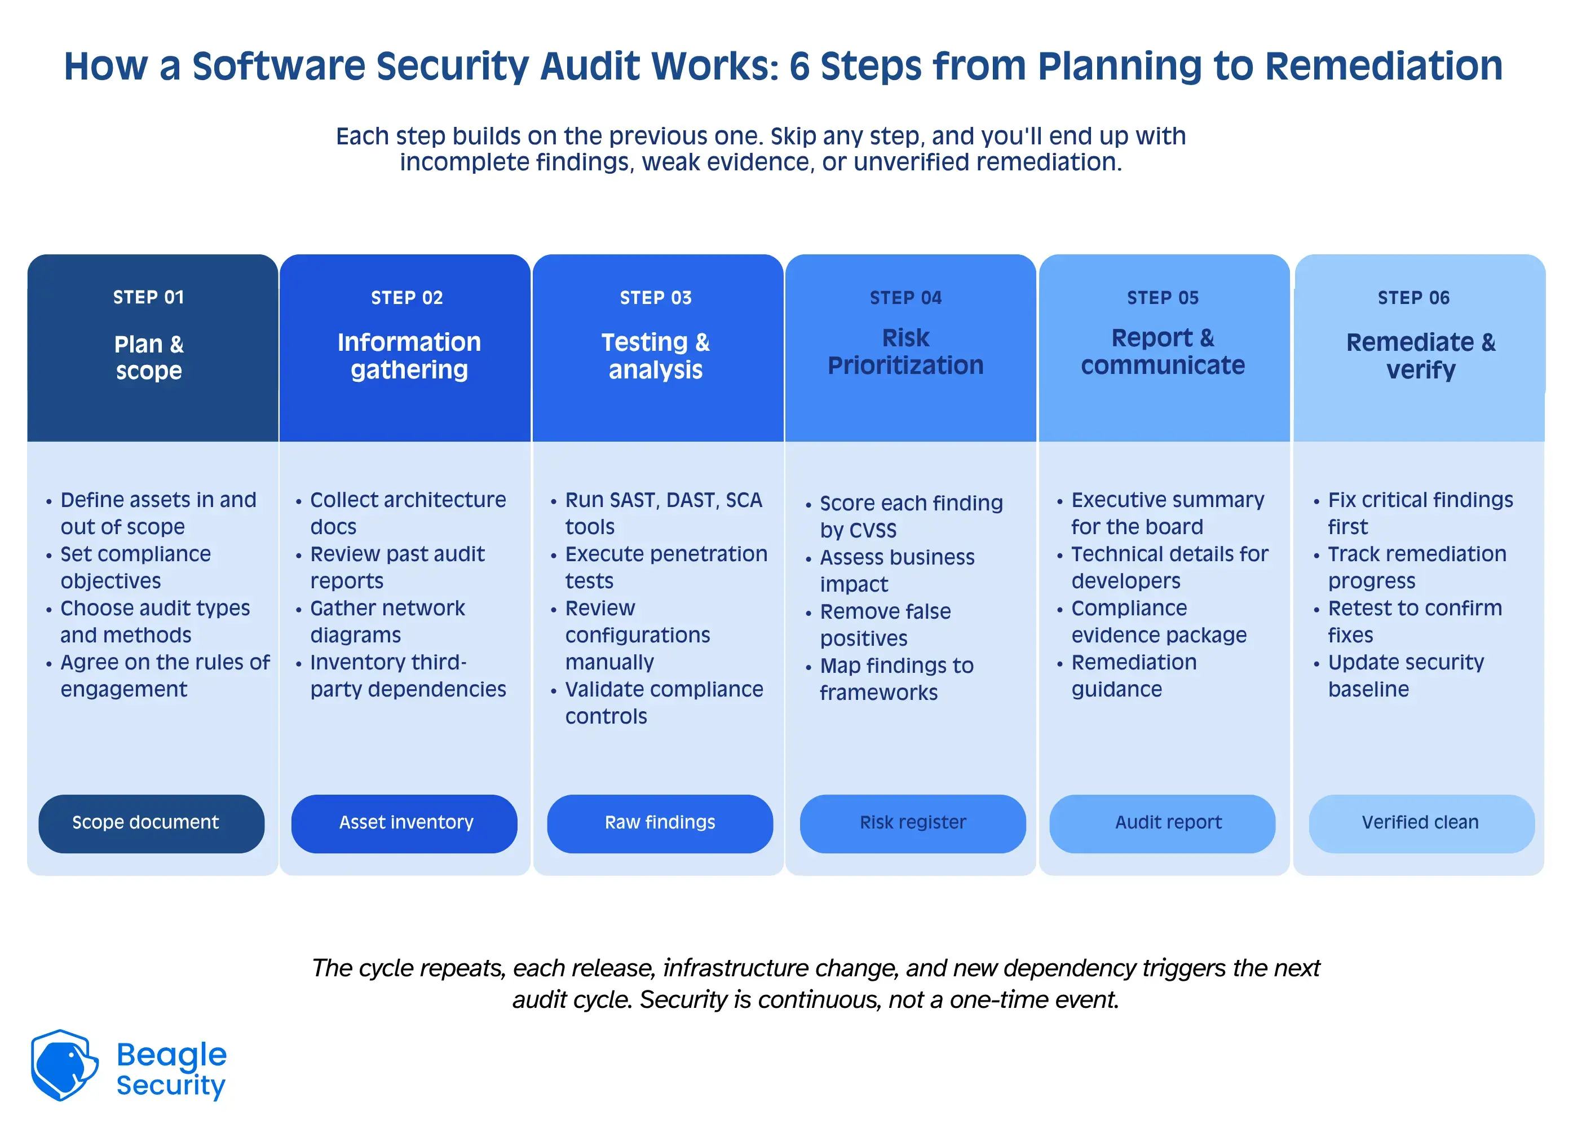
Task: Click the Information gathering heading
Action: click(409, 356)
